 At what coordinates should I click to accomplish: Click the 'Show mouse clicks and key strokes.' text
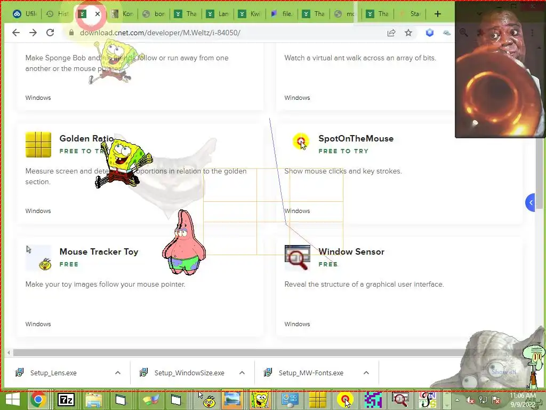pos(343,171)
